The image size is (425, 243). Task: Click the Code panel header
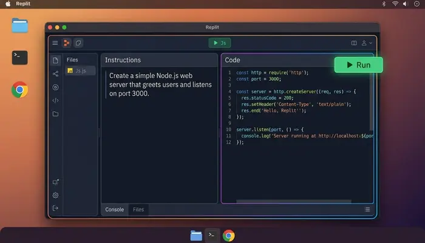233,60
